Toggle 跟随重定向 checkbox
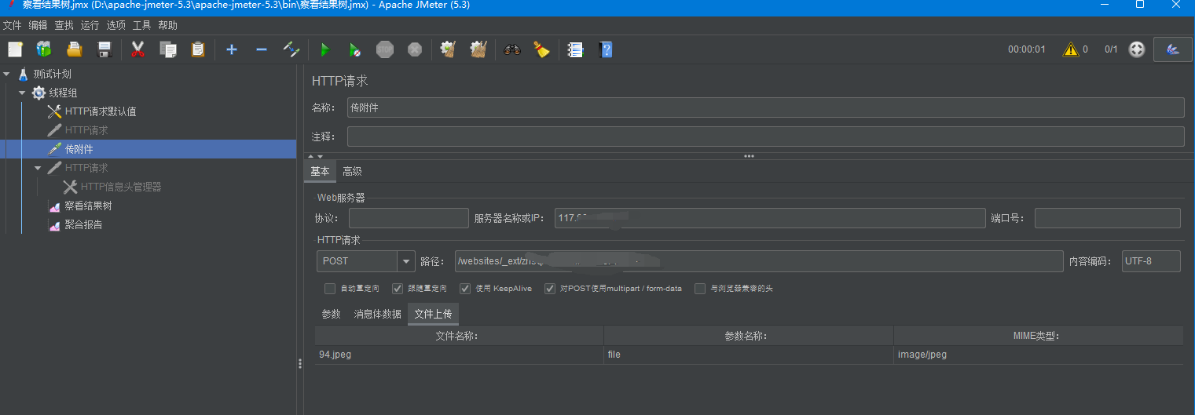 click(398, 288)
